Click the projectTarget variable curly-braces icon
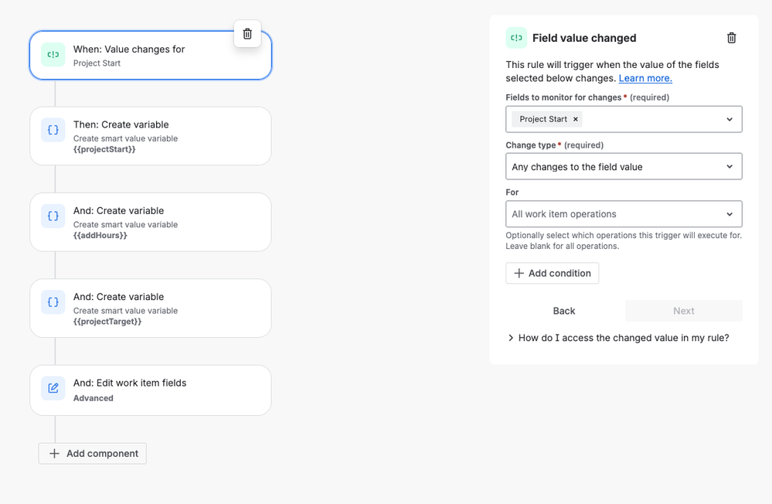 [x=53, y=302]
